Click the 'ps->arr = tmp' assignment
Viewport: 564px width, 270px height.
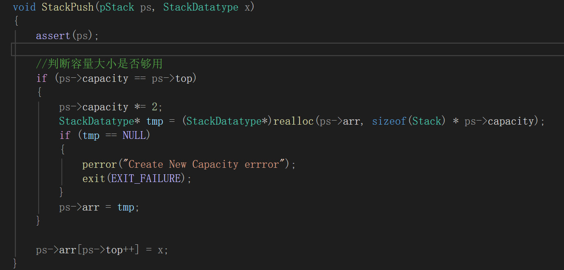point(99,207)
